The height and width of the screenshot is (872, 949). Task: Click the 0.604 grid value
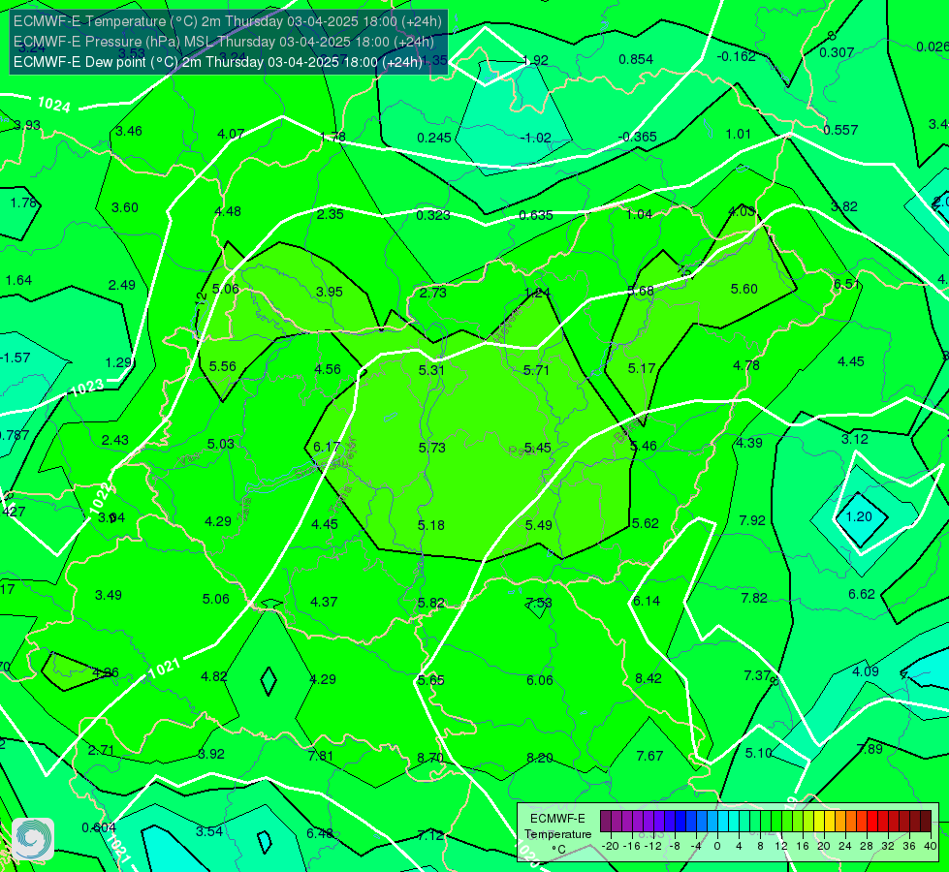click(x=99, y=827)
